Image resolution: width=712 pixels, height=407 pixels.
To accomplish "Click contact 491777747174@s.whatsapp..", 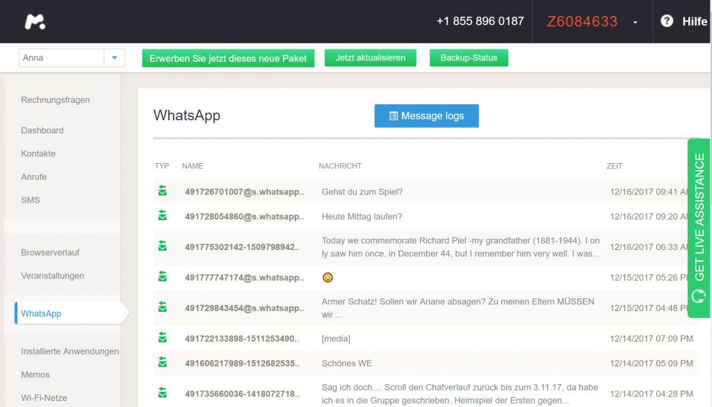I will (x=244, y=277).
